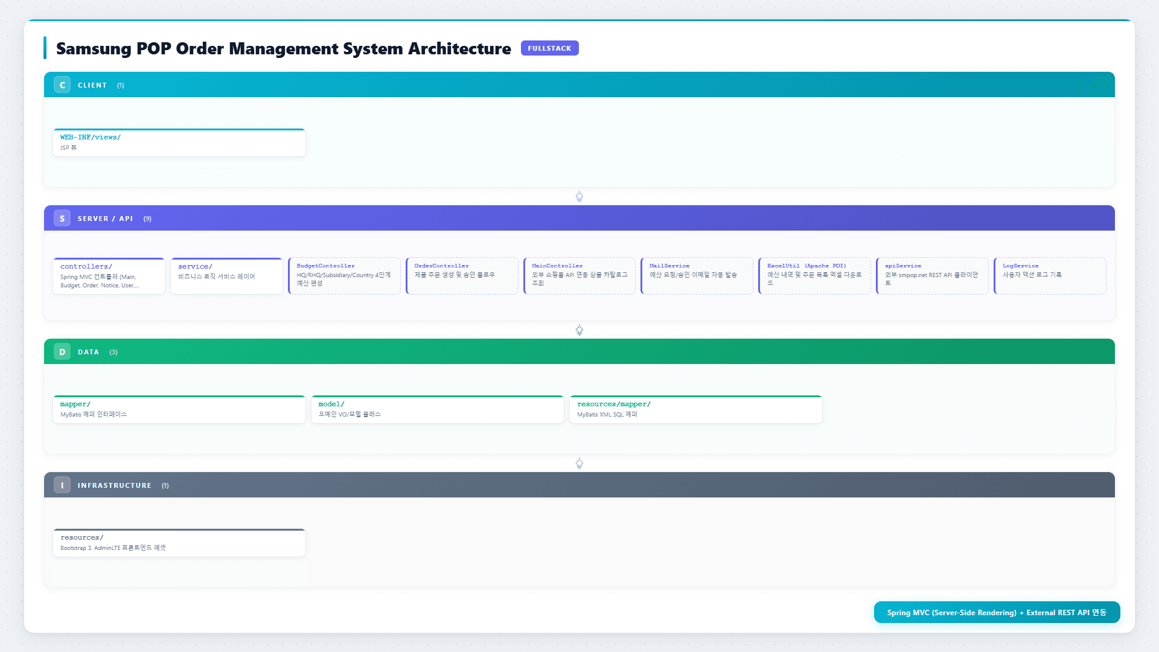Click connector arrow between Server and Data
Image resolution: width=1159 pixels, height=652 pixels.
[x=579, y=330]
